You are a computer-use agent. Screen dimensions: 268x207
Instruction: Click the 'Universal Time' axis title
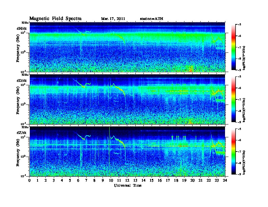(128, 185)
